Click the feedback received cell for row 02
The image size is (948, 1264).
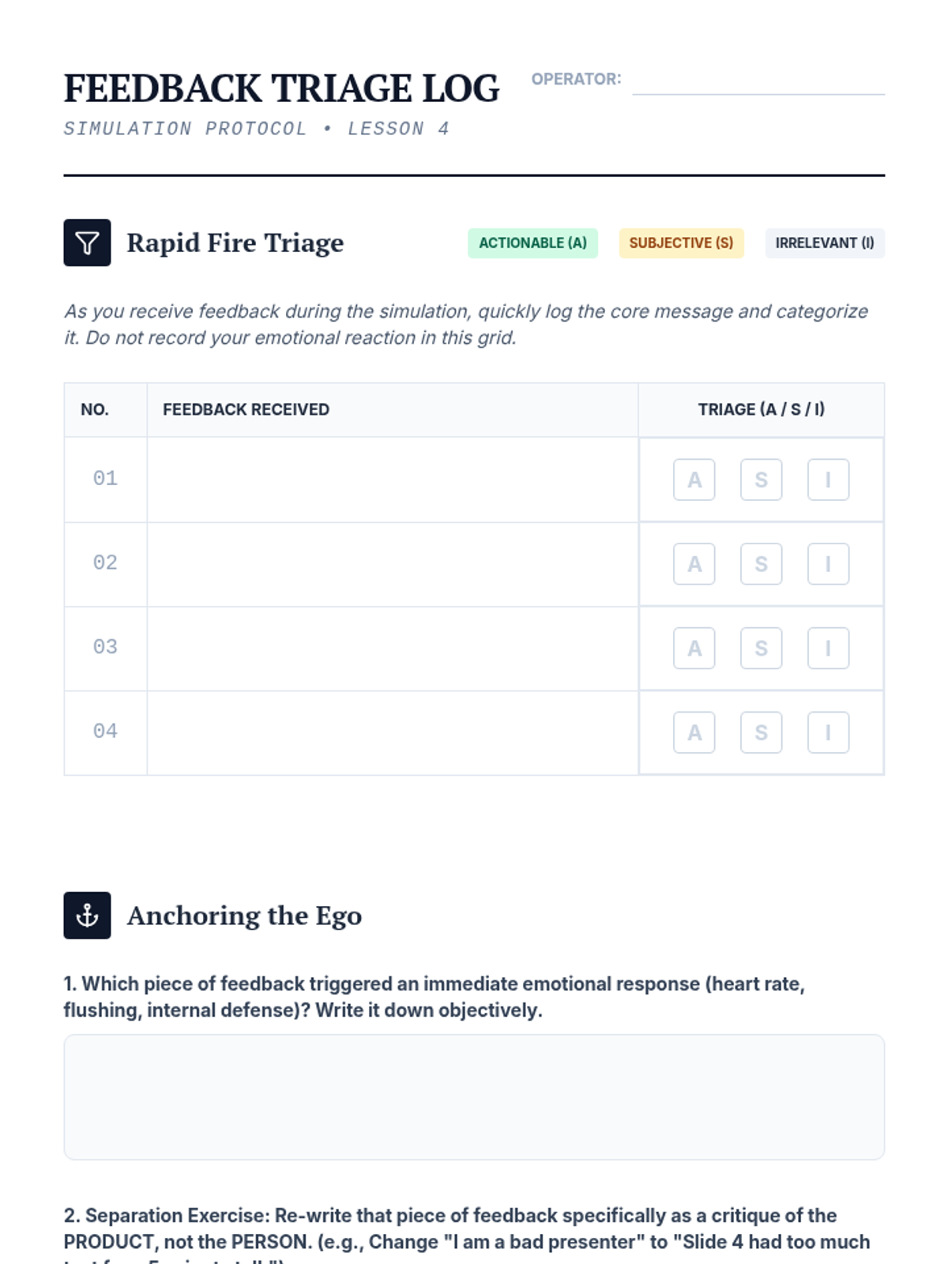point(392,564)
